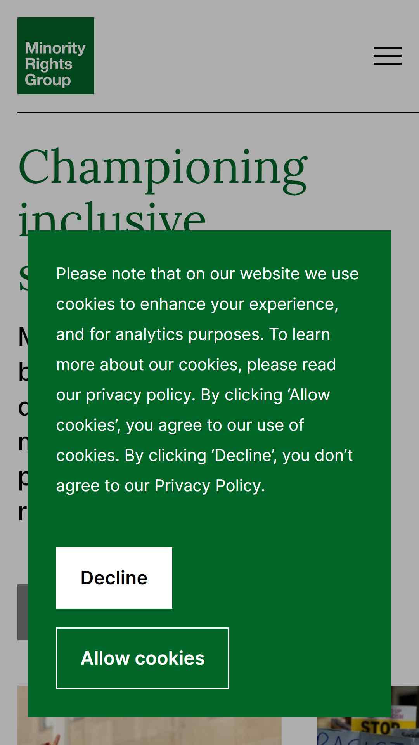Open the hamburger navigation menu
The height and width of the screenshot is (745, 419).
click(387, 56)
